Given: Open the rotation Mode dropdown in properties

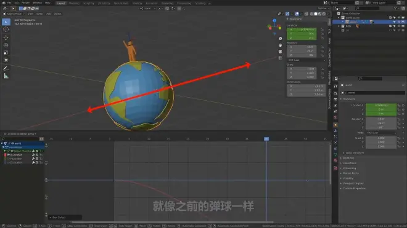Looking at the screenshot, I should tap(381, 133).
